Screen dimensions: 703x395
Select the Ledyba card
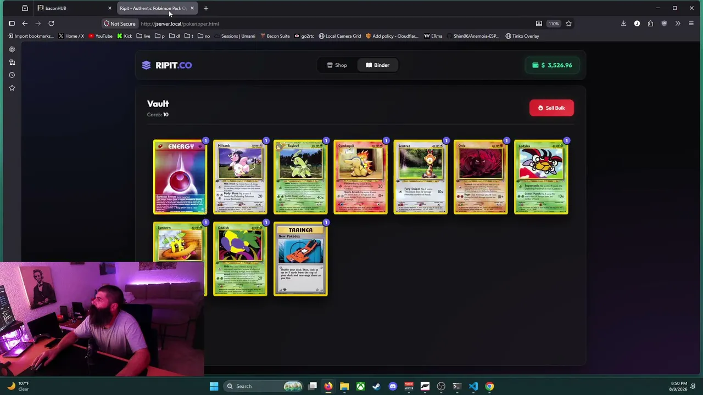541,177
